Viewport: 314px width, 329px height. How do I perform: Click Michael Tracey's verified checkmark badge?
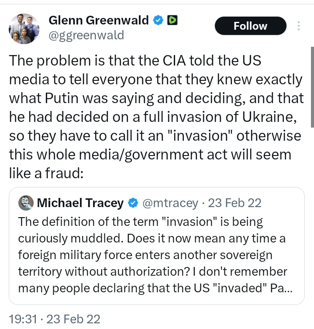(x=133, y=203)
